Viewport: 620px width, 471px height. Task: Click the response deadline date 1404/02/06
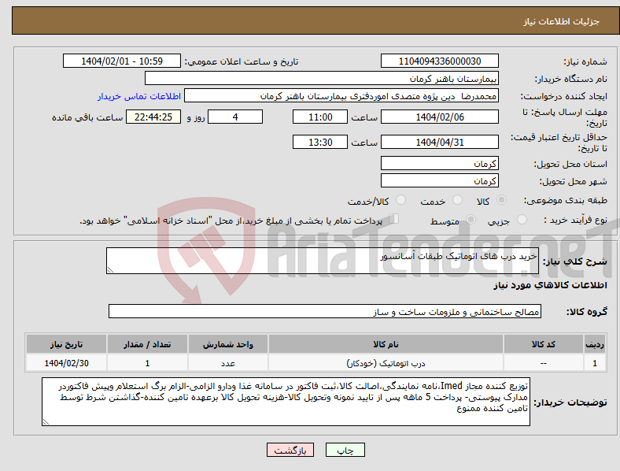point(439,117)
